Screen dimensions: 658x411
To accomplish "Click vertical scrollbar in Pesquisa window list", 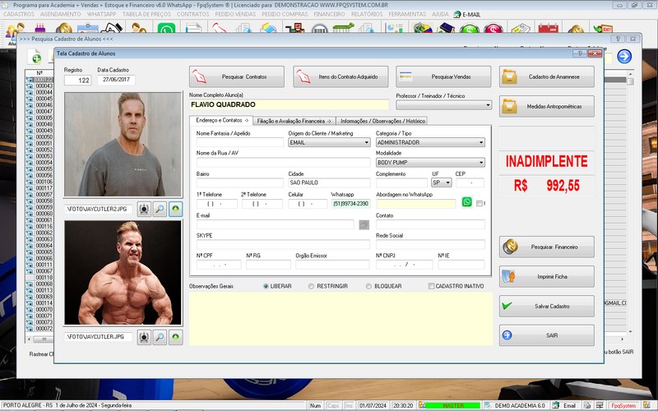I will click(630, 203).
